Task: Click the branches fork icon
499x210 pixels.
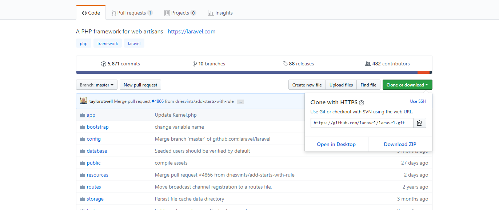Action: point(195,64)
